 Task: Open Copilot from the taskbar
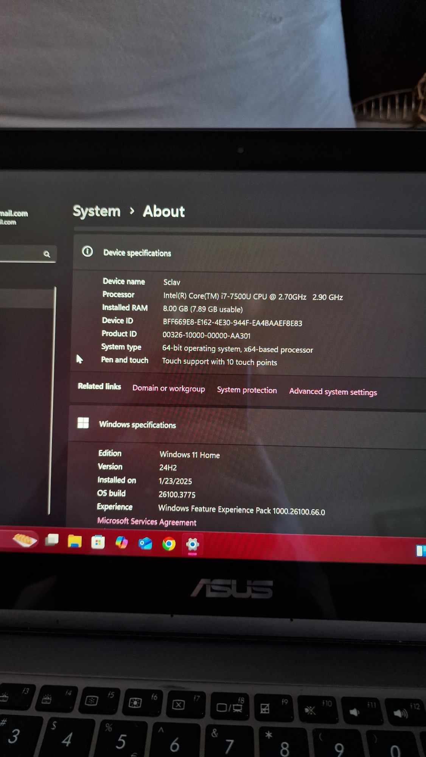pyautogui.click(x=121, y=542)
